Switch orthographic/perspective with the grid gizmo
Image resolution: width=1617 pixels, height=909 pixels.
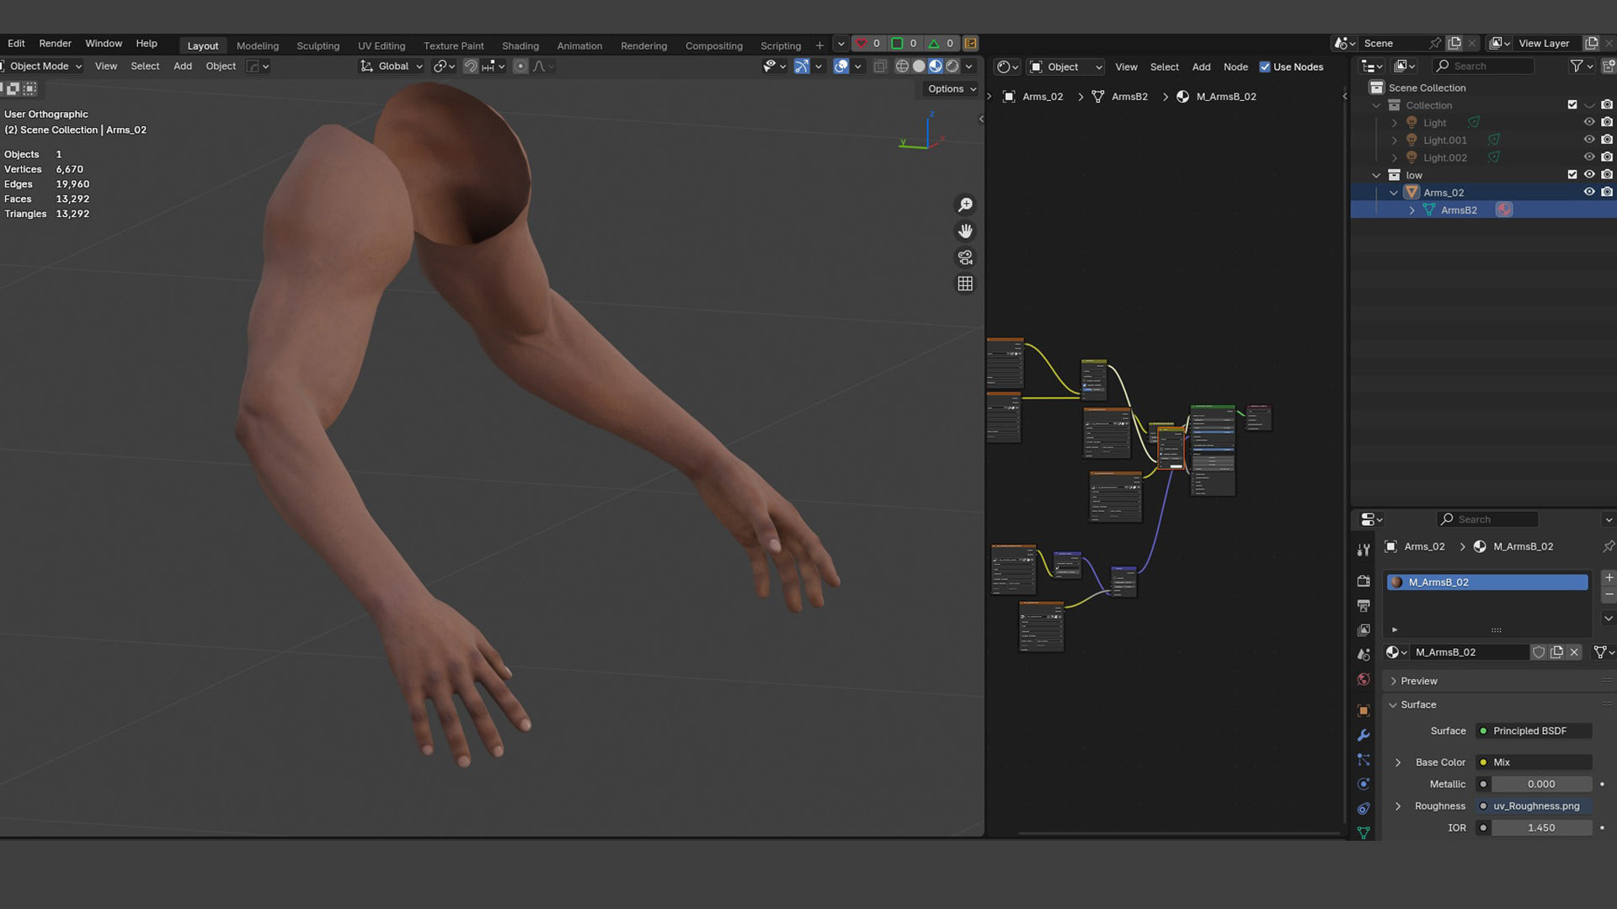[965, 284]
